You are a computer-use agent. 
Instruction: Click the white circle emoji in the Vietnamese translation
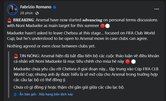click(x=133, y=62)
